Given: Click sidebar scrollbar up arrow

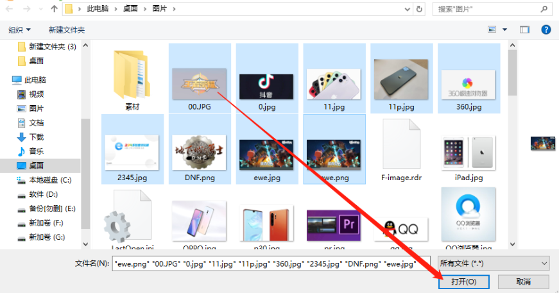Looking at the screenshot, I should click(85, 46).
